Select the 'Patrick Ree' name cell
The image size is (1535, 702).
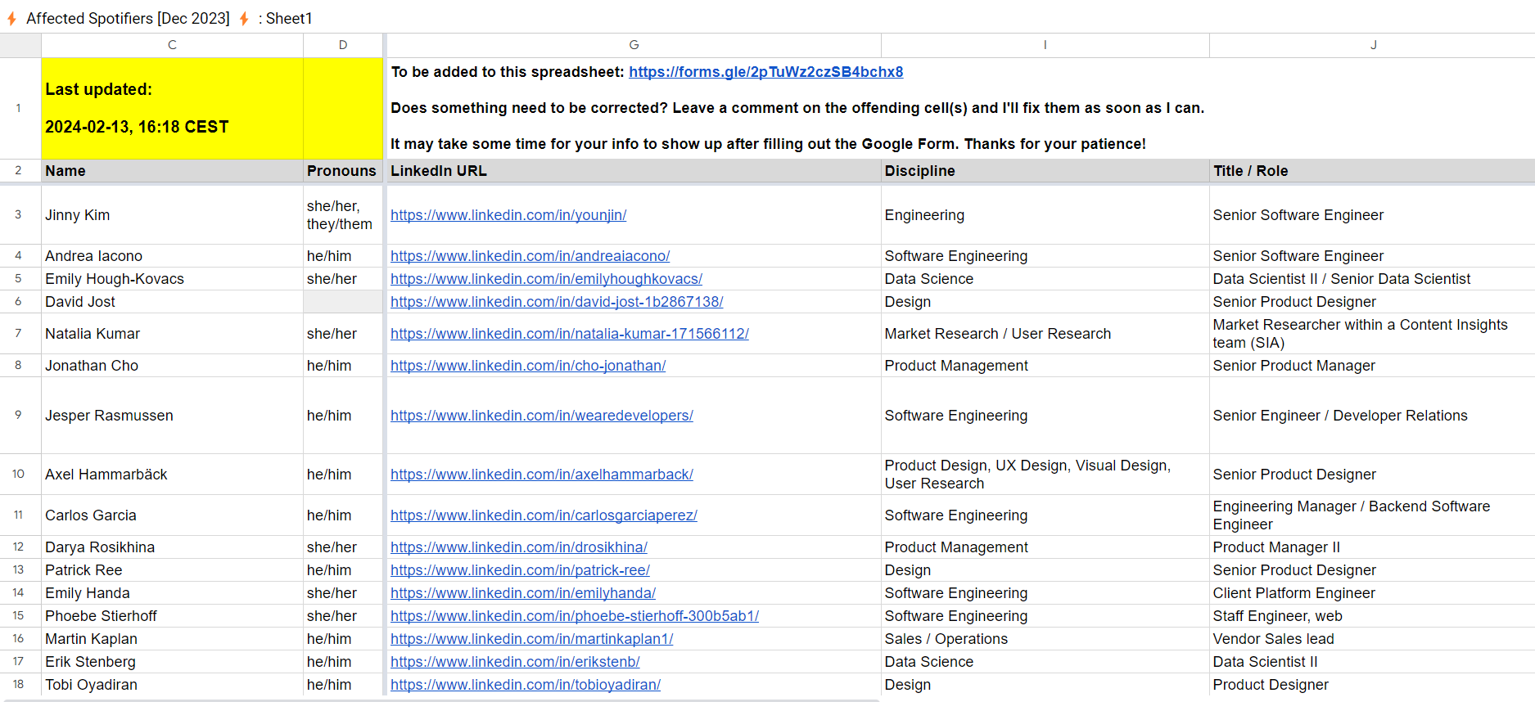(172, 570)
